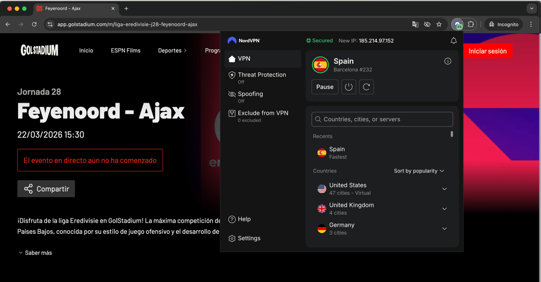Expand the Deportes menu in the site header
This screenshot has height=282, width=541.
pyautogui.click(x=172, y=50)
